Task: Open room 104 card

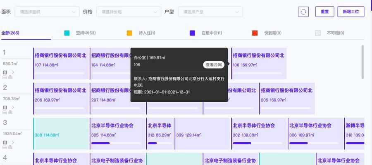Action: [x=110, y=64]
